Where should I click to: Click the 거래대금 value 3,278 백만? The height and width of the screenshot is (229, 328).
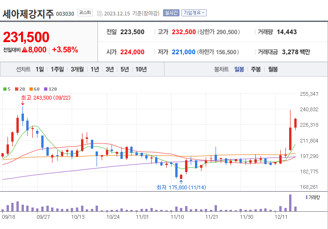point(296,52)
